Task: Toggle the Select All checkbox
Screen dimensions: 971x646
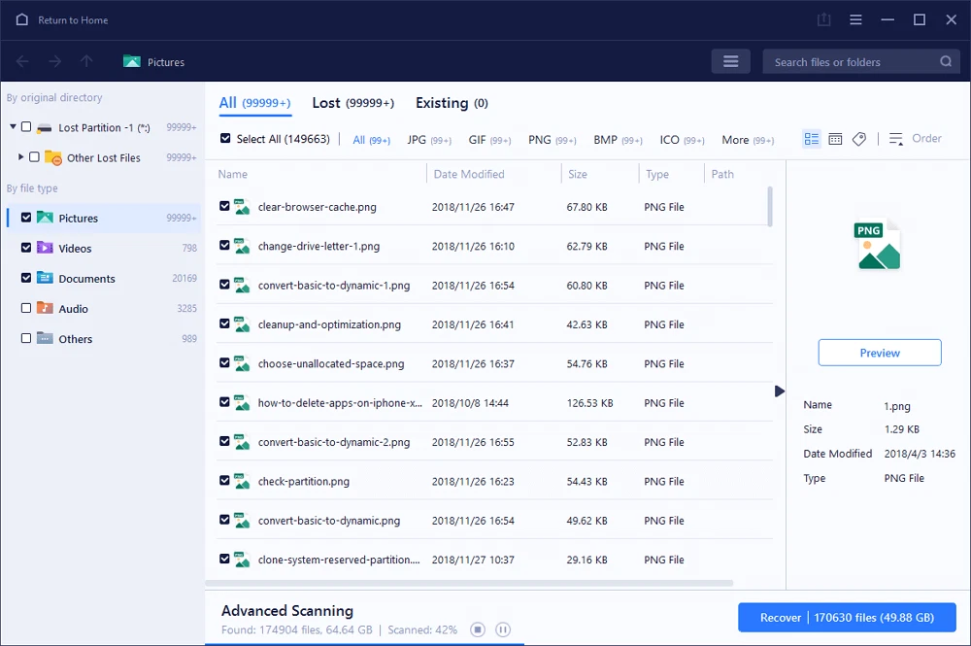Action: pos(225,138)
